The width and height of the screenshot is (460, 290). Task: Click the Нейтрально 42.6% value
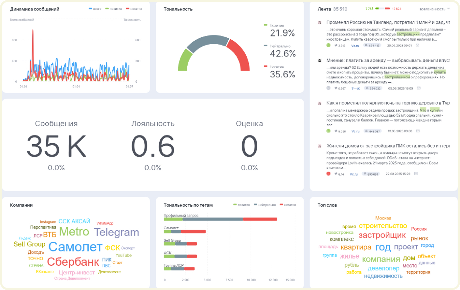click(283, 53)
